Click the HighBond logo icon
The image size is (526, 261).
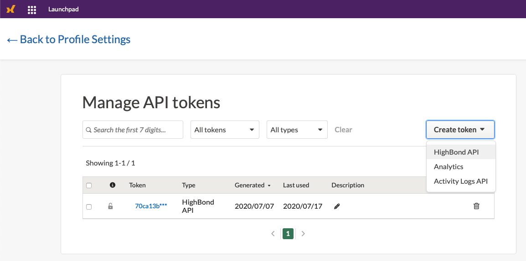10,9
